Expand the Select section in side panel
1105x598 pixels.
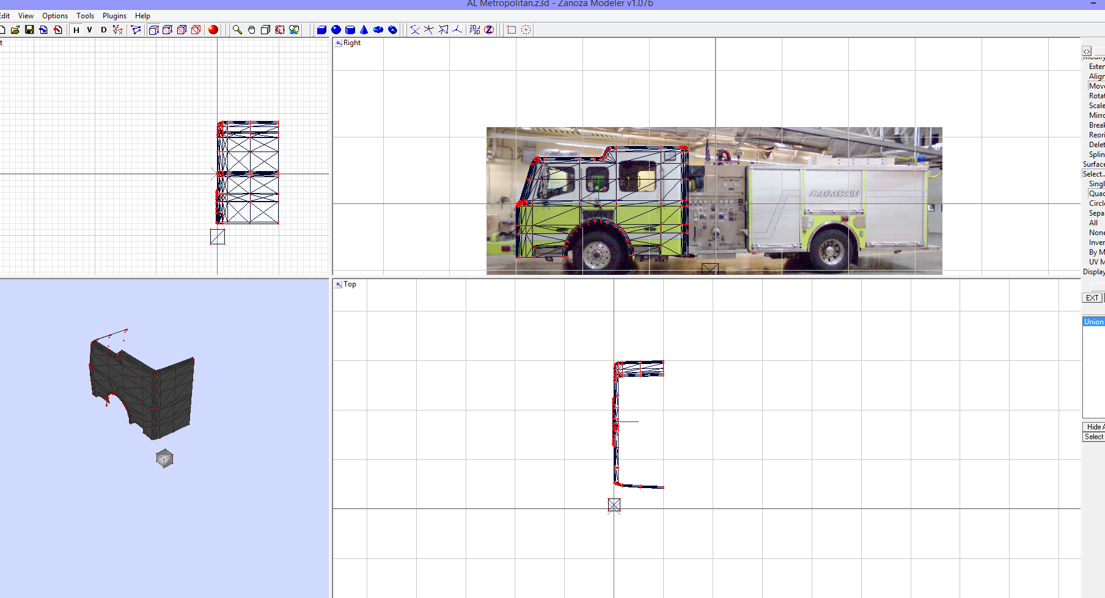click(1093, 174)
